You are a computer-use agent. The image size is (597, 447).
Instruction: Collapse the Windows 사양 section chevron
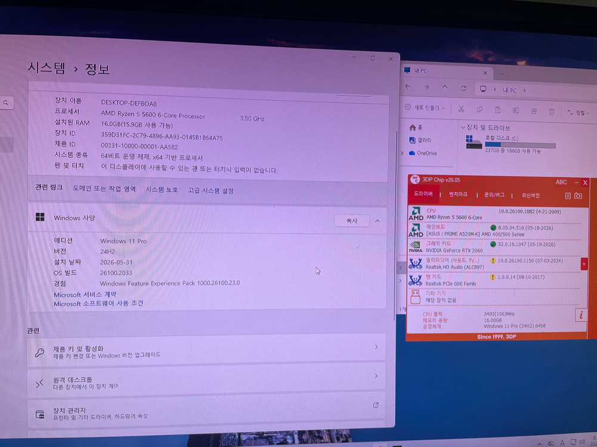pos(378,221)
